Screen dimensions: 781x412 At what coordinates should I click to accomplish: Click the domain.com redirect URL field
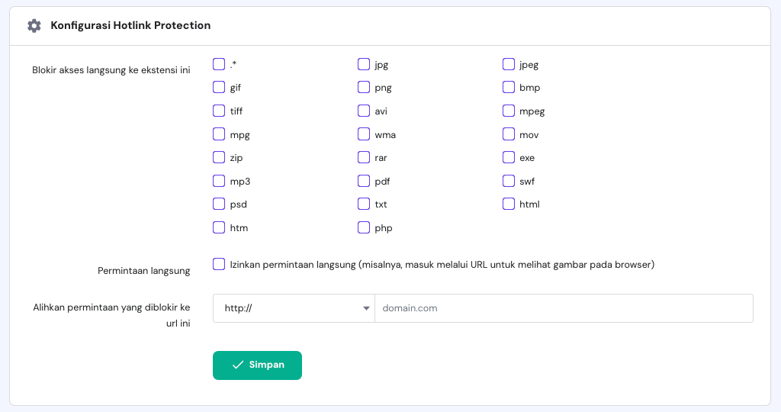point(563,308)
